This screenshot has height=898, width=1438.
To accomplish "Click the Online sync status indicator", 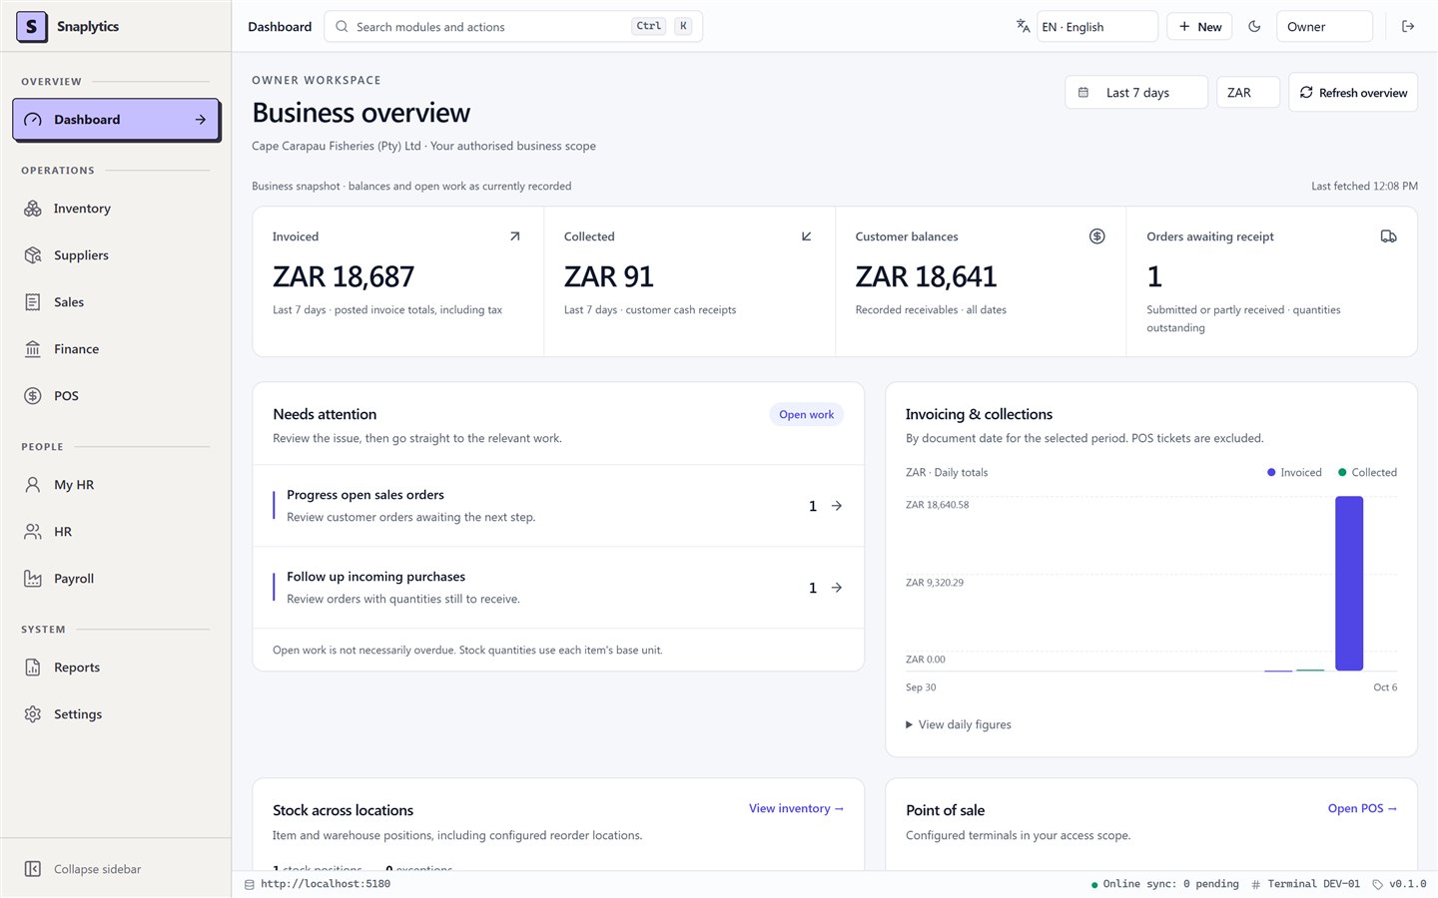I will tap(1164, 884).
